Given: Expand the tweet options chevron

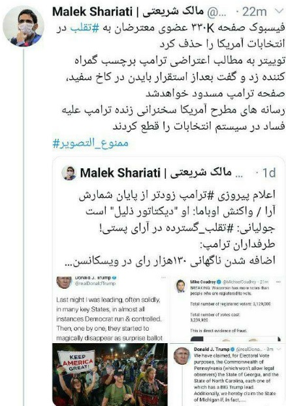Looking at the screenshot, I should pos(279,11).
